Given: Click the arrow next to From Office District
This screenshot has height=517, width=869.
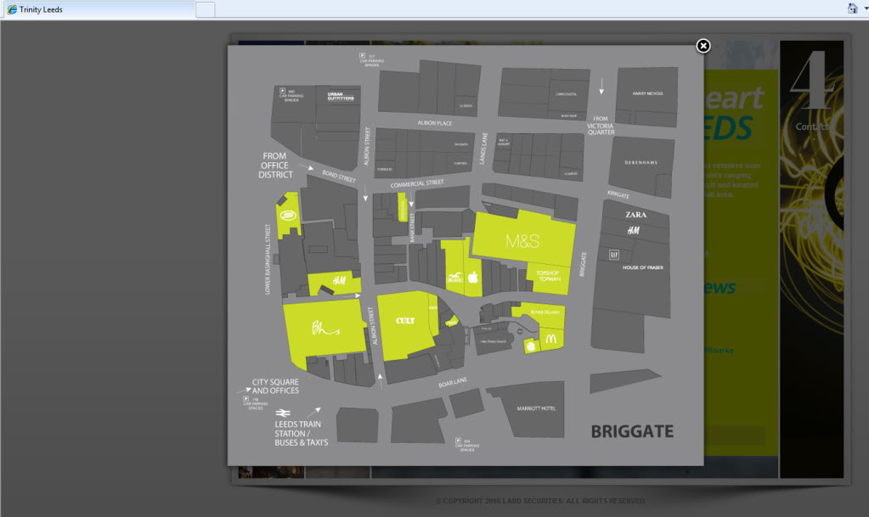Looking at the screenshot, I should (x=307, y=166).
